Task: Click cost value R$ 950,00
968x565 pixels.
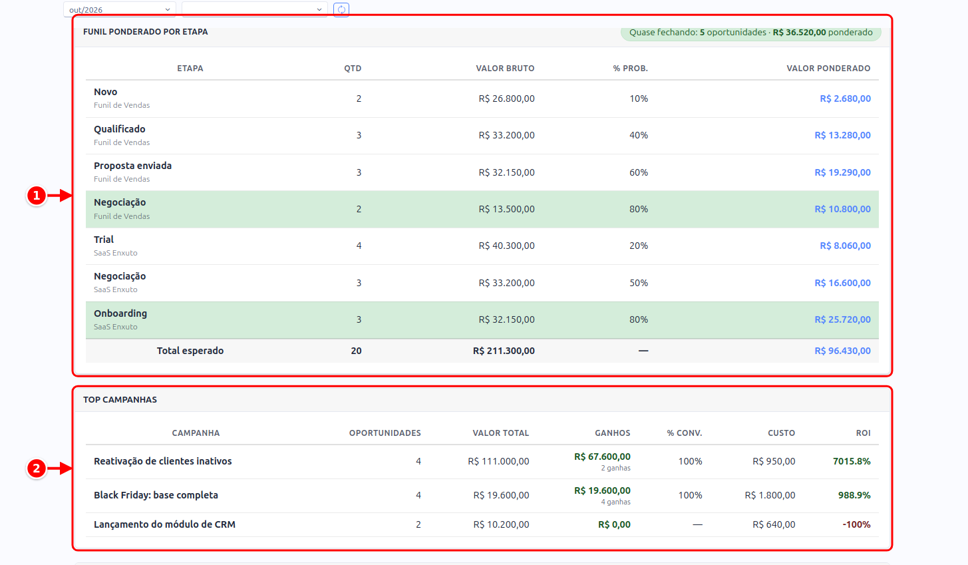Action: click(x=774, y=461)
